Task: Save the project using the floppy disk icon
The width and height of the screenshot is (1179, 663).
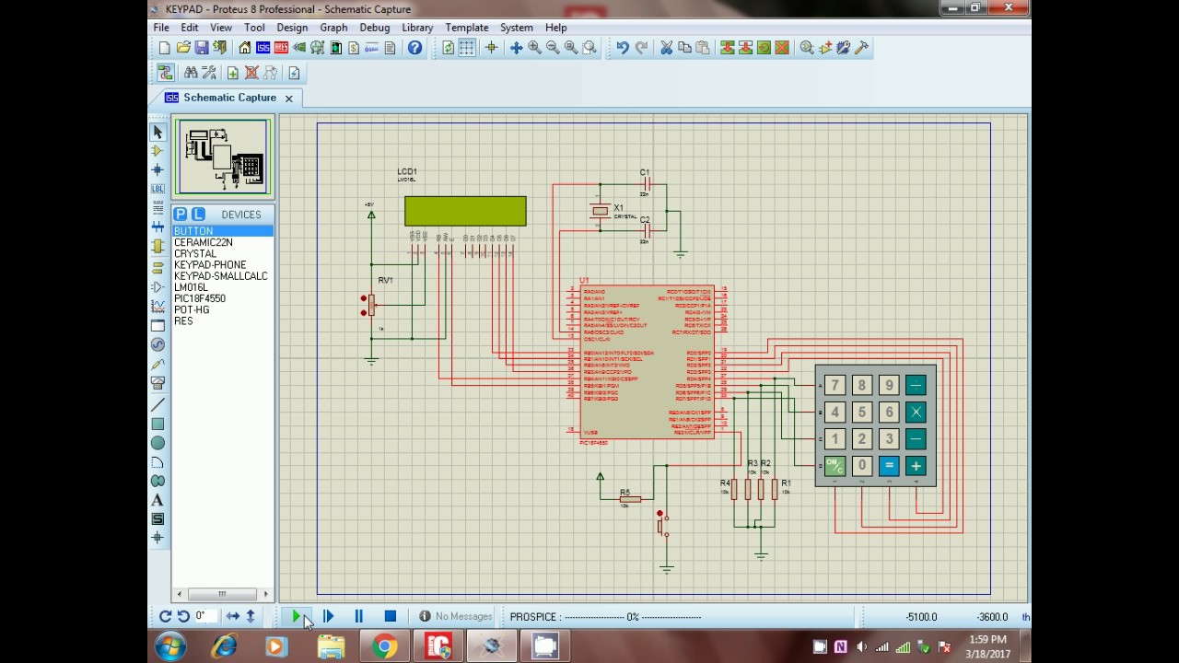Action: point(201,48)
